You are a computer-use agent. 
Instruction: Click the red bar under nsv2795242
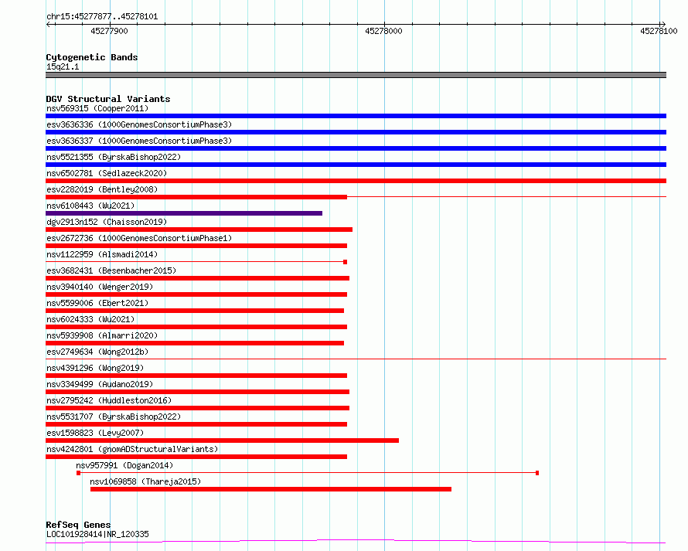197,408
